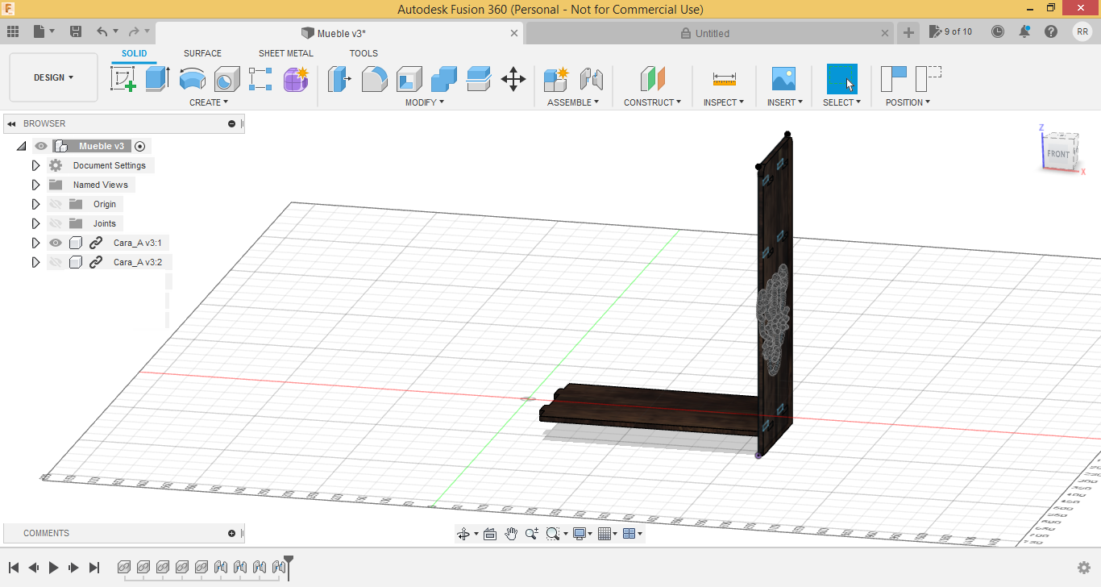
Task: Open the RR user account menu
Action: click(x=1082, y=31)
